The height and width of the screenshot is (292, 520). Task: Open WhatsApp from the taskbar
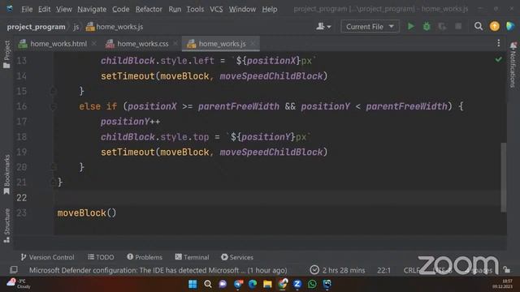tap(312, 284)
